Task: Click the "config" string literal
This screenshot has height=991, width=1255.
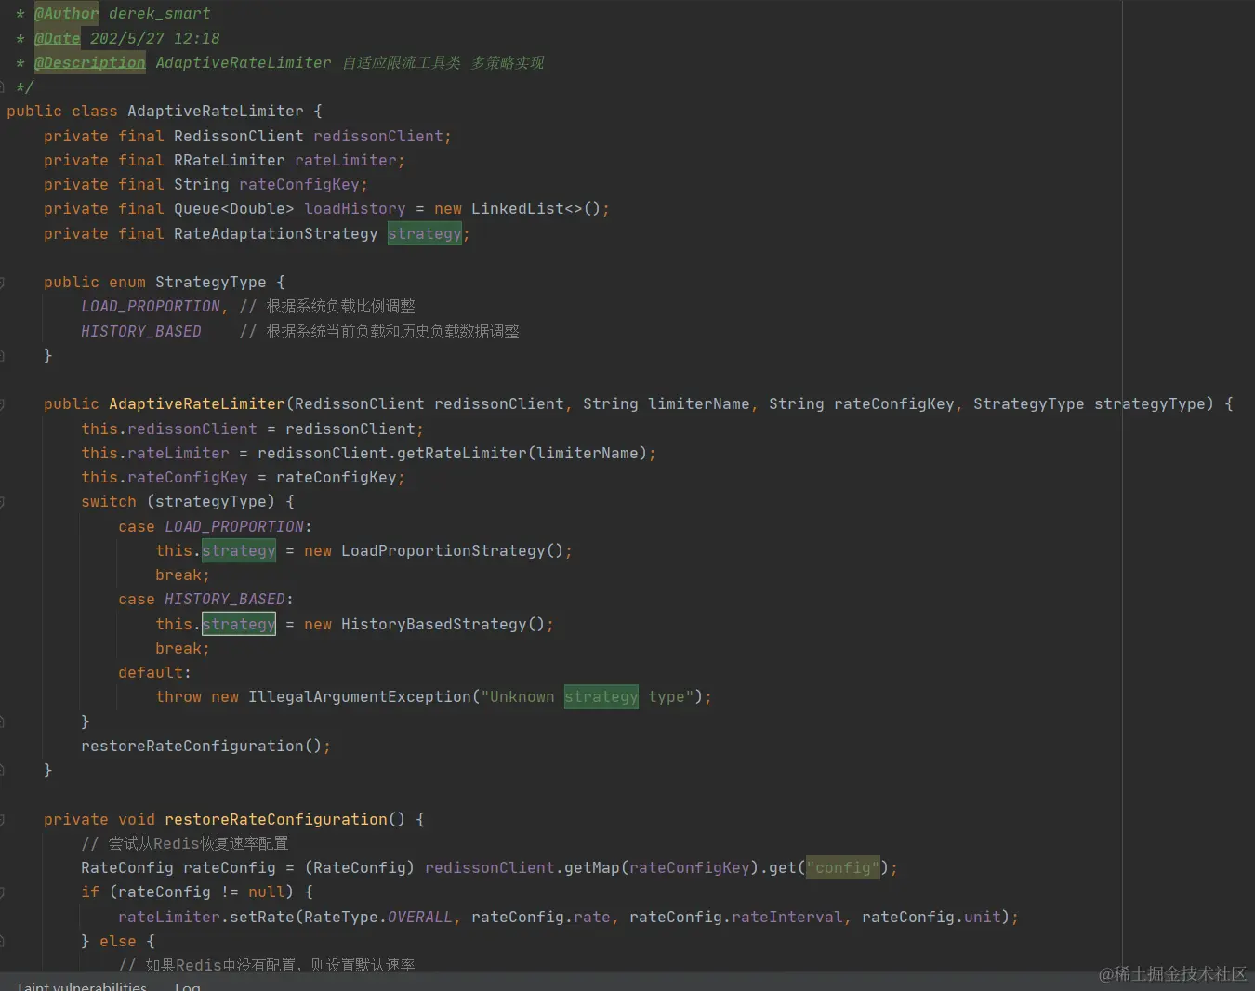Action: pos(843,868)
